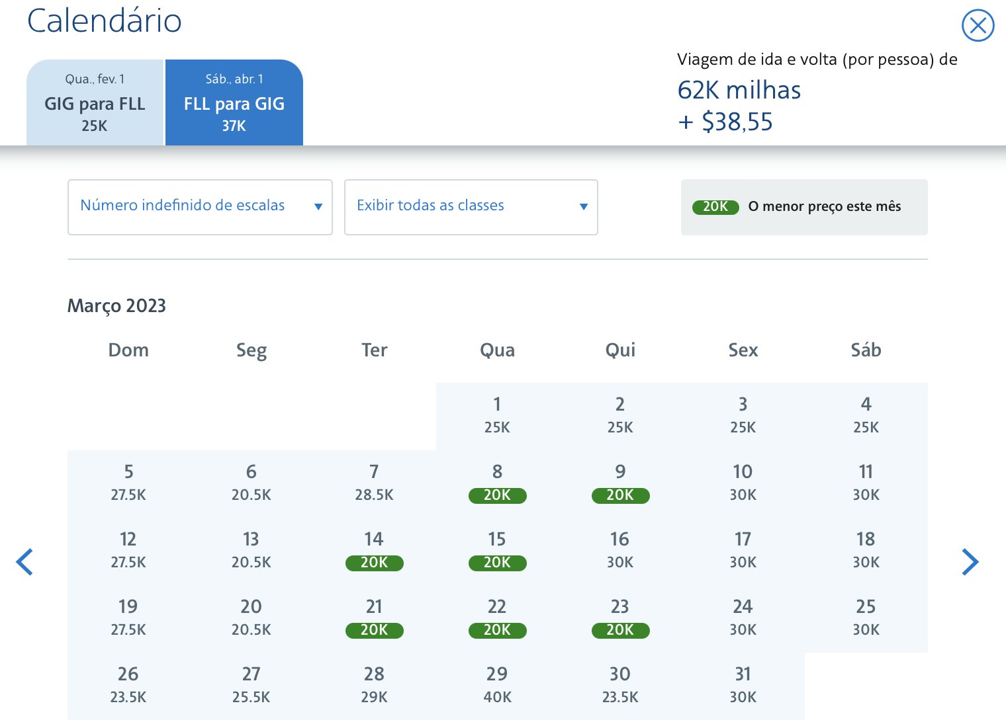Click date 24 priced 30K
The height and width of the screenshot is (726, 1006).
coord(743,619)
